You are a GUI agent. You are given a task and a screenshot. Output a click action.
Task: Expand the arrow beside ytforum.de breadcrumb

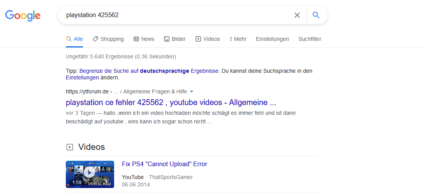tap(192, 92)
